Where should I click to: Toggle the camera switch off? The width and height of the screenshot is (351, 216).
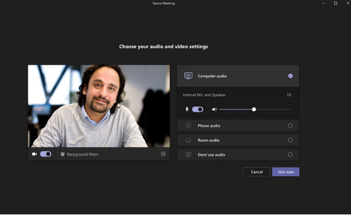point(45,154)
